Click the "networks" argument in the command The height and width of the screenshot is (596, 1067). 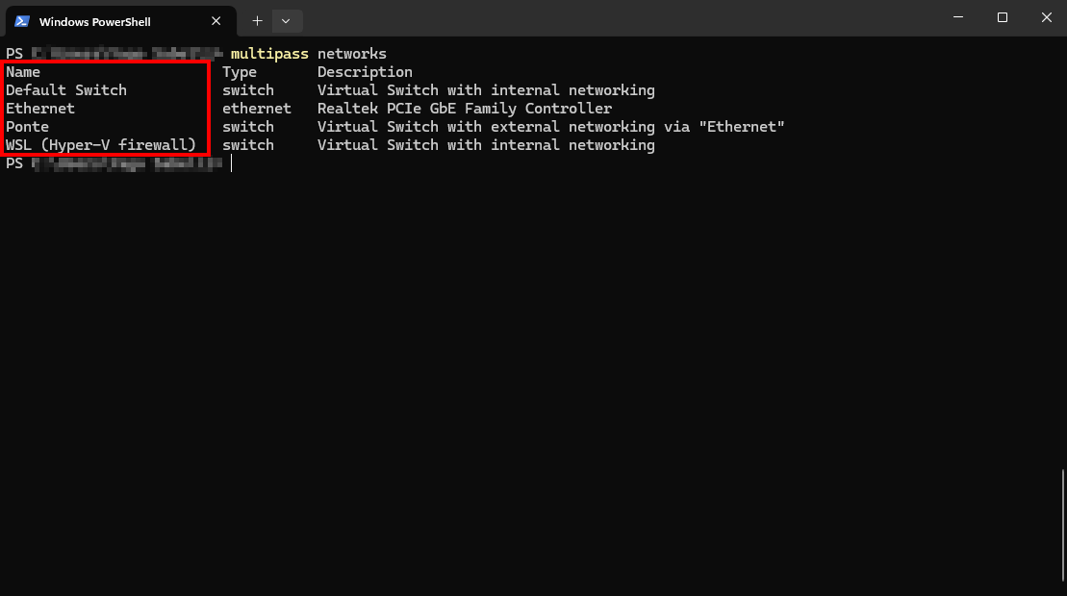pyautogui.click(x=352, y=54)
